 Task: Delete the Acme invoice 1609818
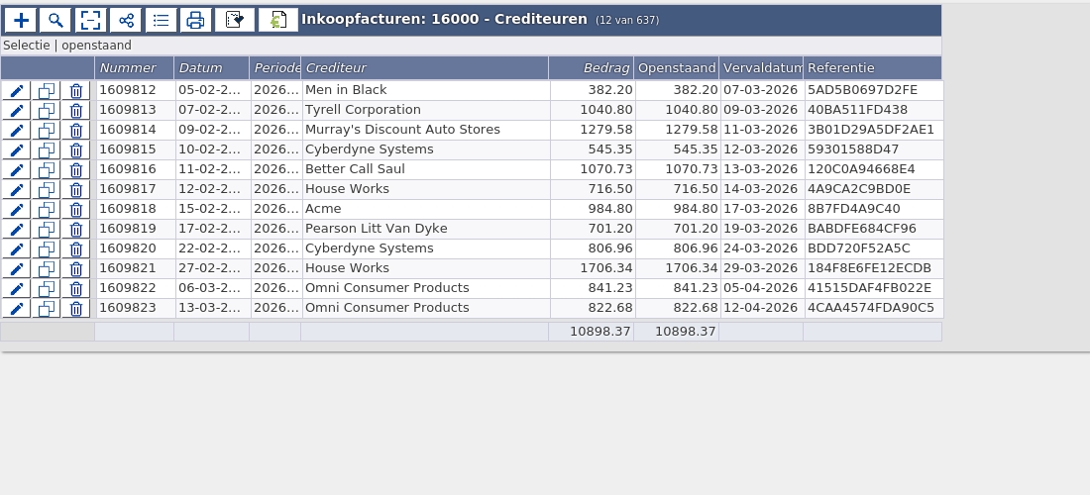pos(76,210)
